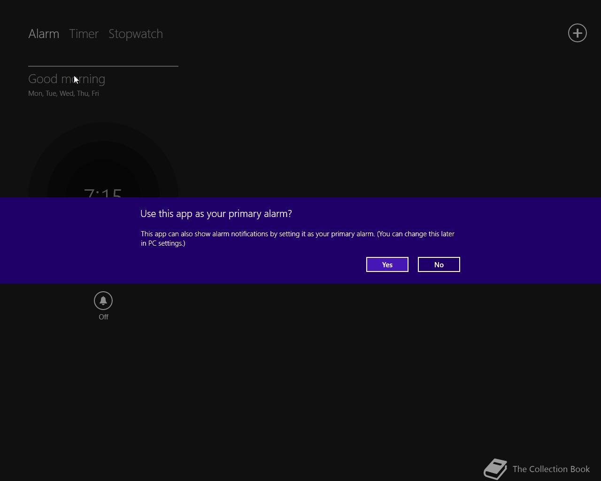Click Mon in the alarm day list
The height and width of the screenshot is (481, 601).
pos(35,93)
